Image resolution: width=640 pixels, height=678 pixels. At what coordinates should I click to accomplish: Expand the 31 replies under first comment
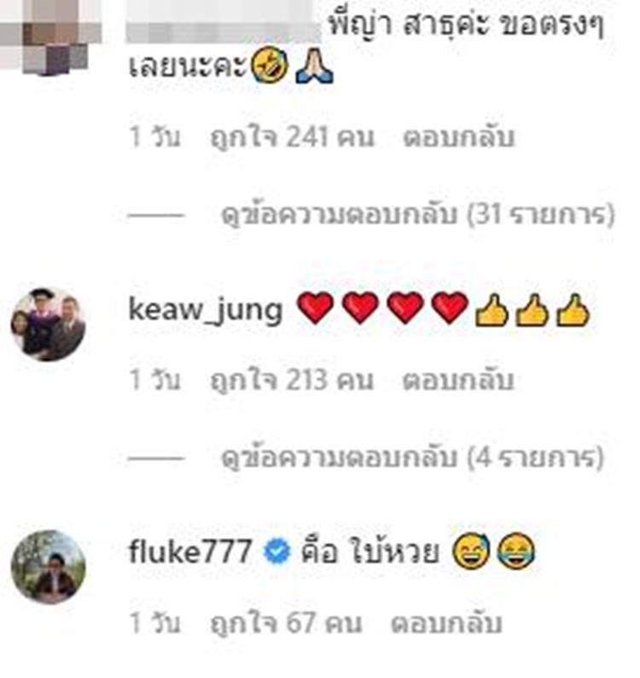click(x=417, y=214)
